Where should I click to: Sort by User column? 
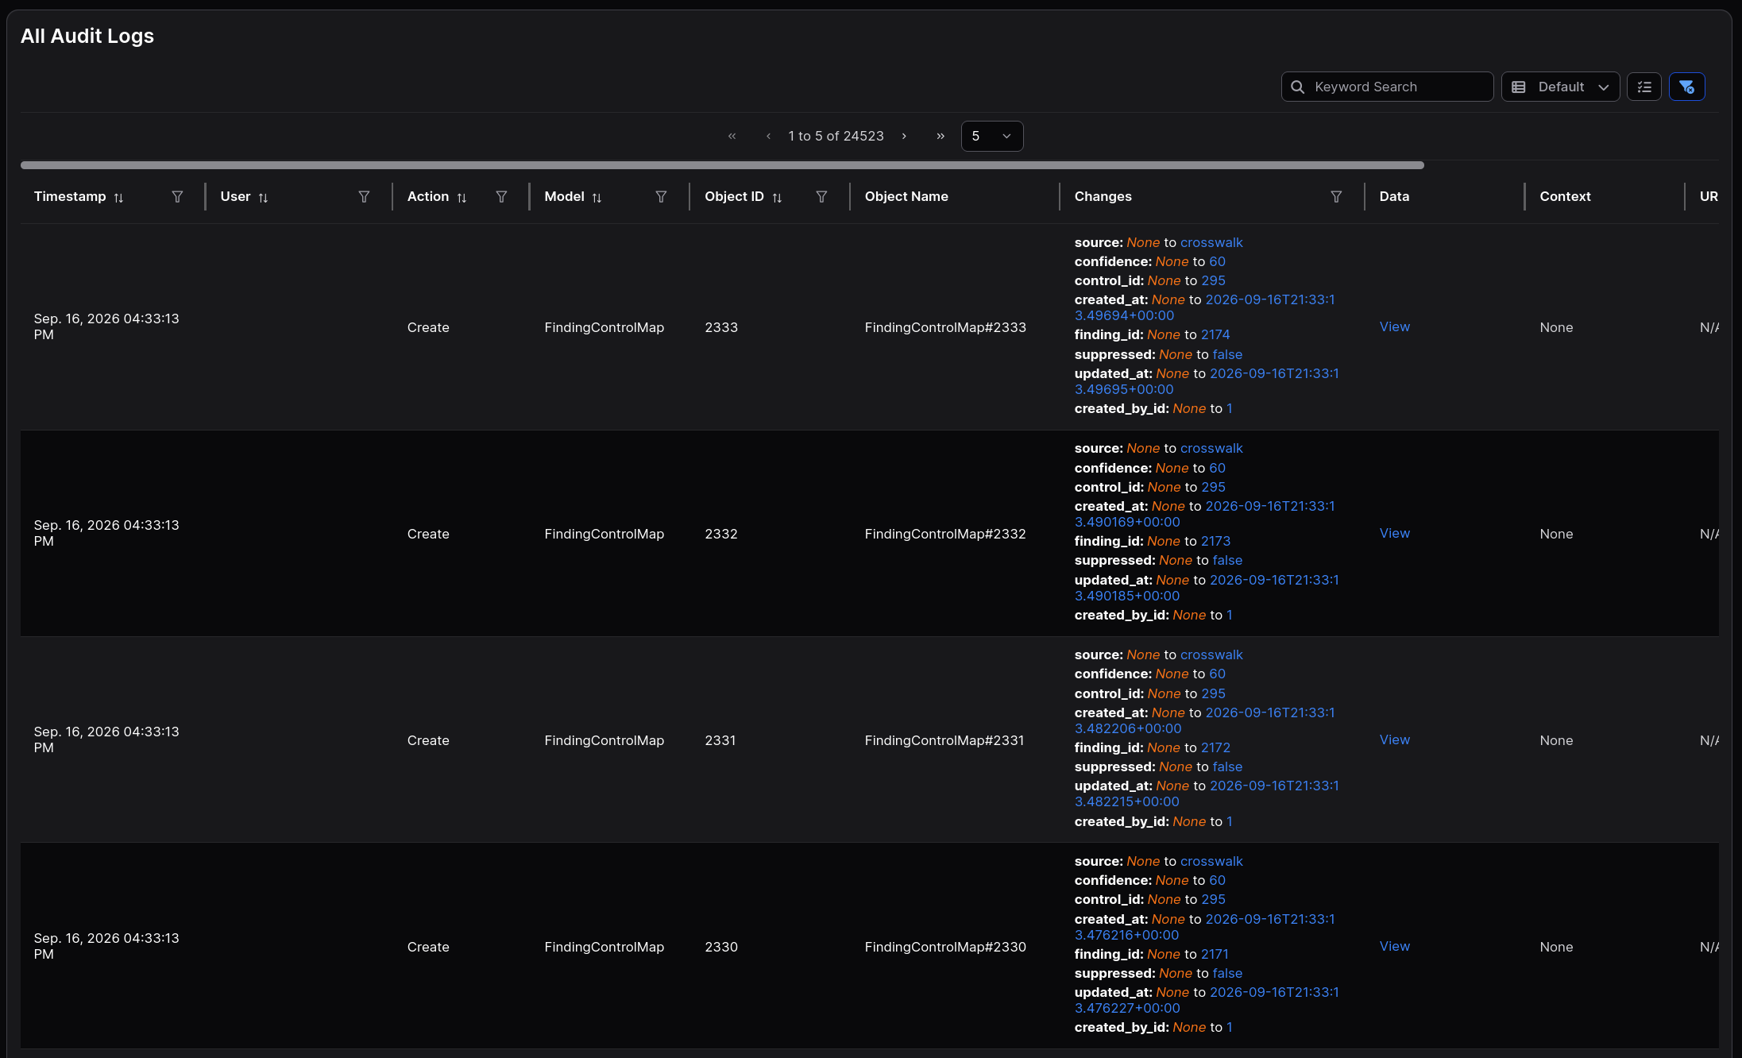263,197
